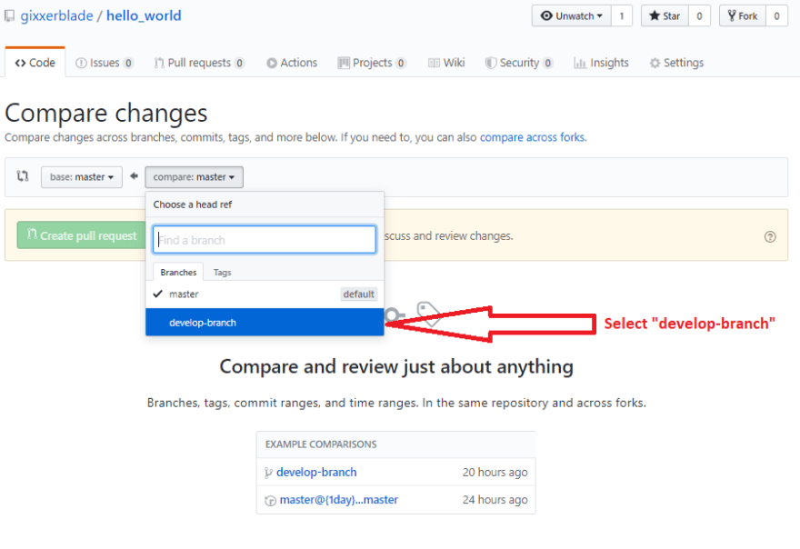
Task: Click the 20 hours ago timestamp
Action: pos(495,472)
